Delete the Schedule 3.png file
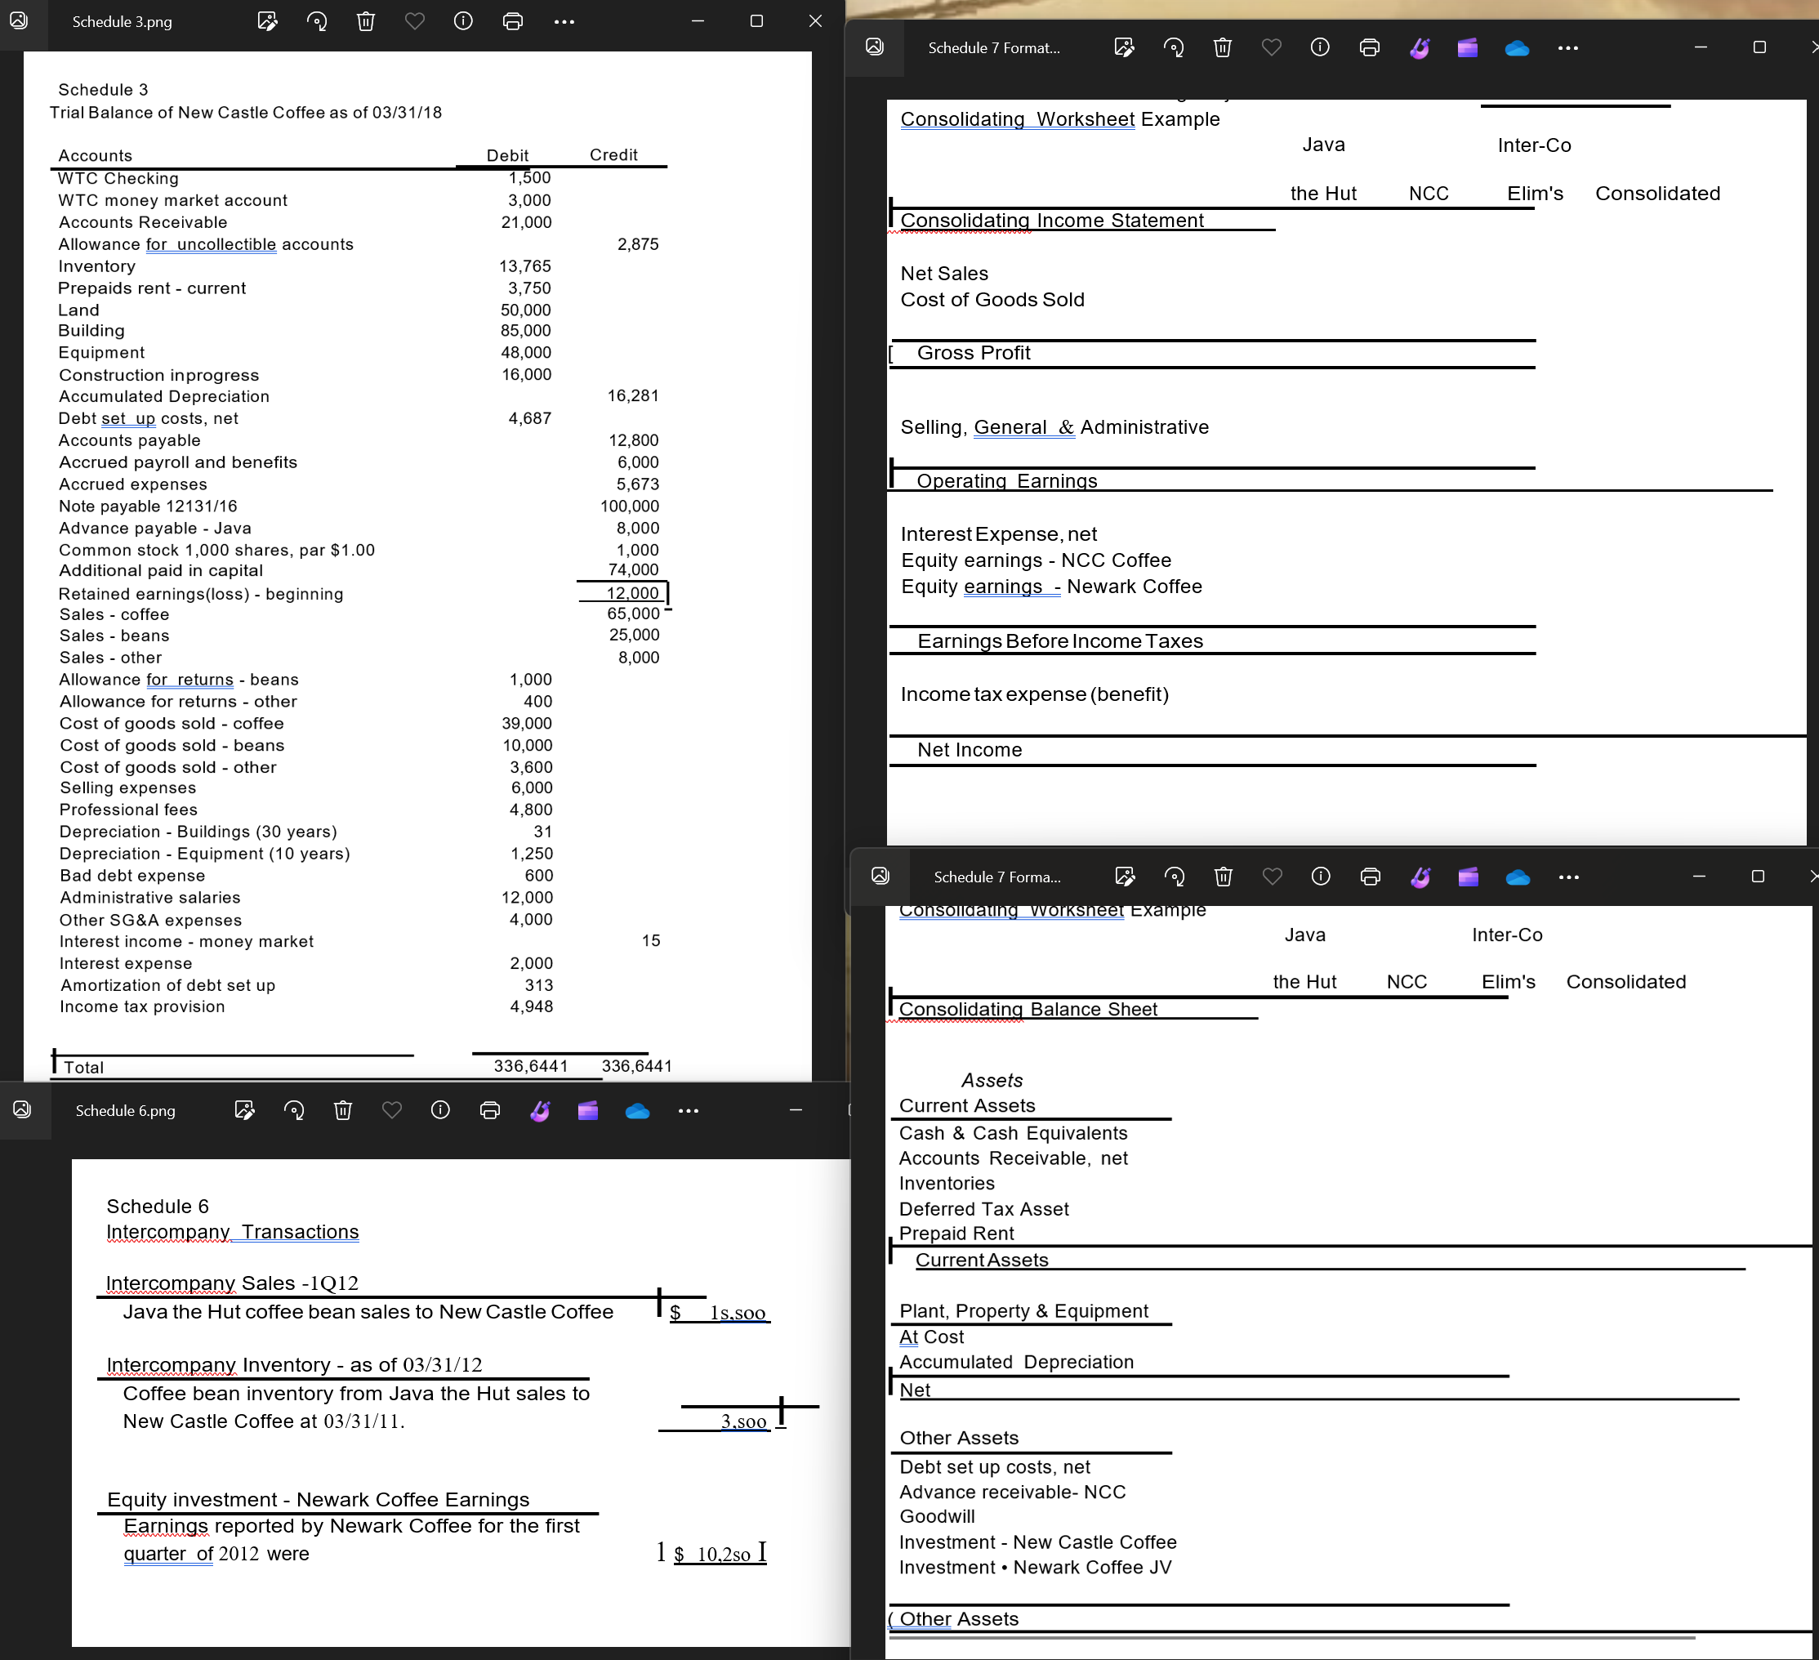Image resolution: width=1819 pixels, height=1660 pixels. coord(365,20)
